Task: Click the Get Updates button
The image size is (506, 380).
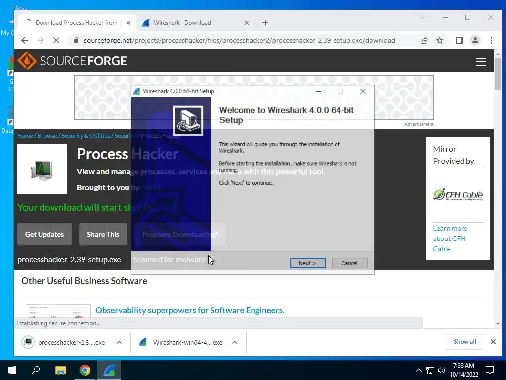Action: point(44,234)
